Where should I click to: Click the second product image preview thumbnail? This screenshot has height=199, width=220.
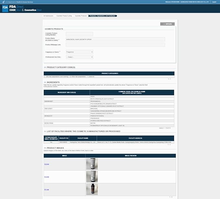[x=92, y=177]
